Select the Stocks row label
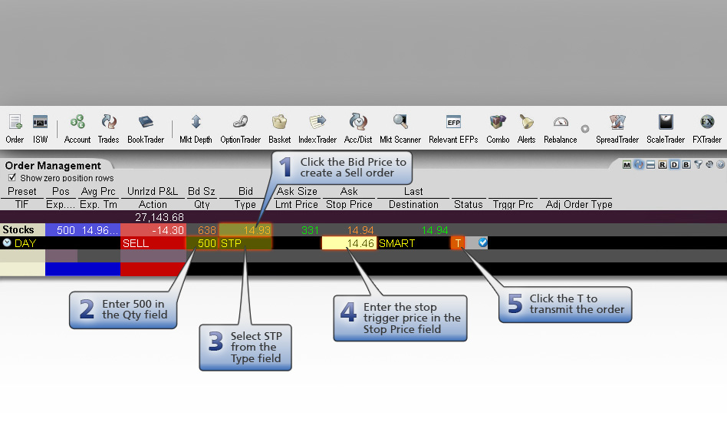Viewport: 727px width, 445px height. (18, 229)
